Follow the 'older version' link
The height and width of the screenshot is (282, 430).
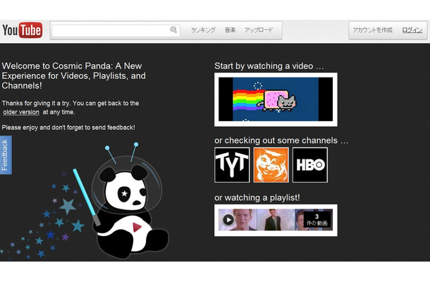click(x=21, y=112)
